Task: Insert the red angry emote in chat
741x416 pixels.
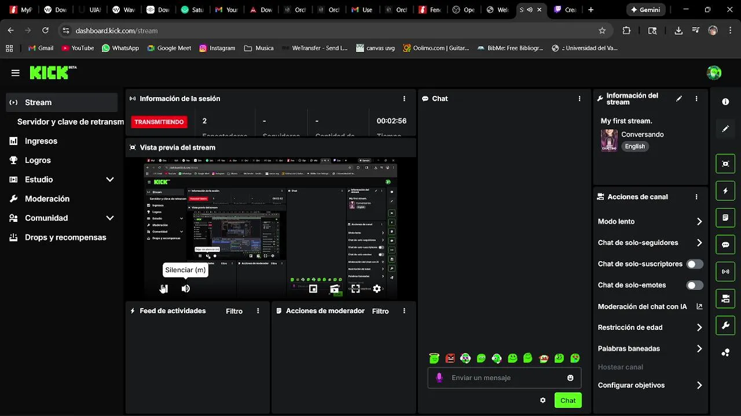Action: [450, 358]
